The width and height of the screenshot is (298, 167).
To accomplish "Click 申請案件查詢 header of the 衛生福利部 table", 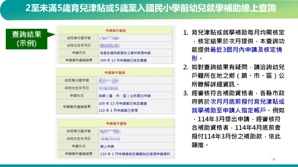I will click(115, 31).
